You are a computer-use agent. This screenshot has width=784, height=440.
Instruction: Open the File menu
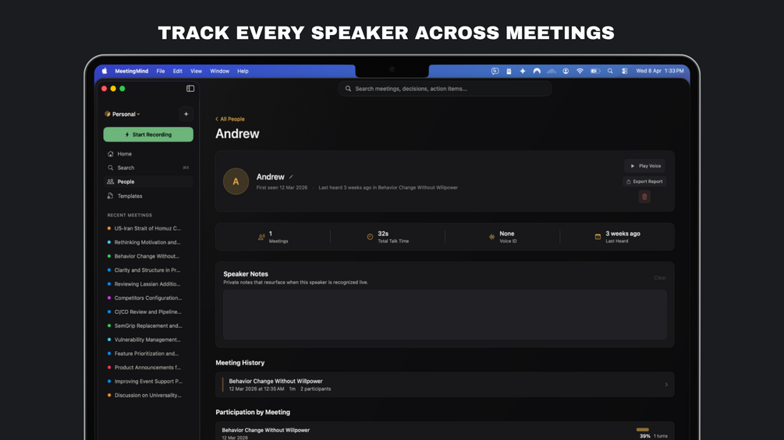pyautogui.click(x=161, y=71)
